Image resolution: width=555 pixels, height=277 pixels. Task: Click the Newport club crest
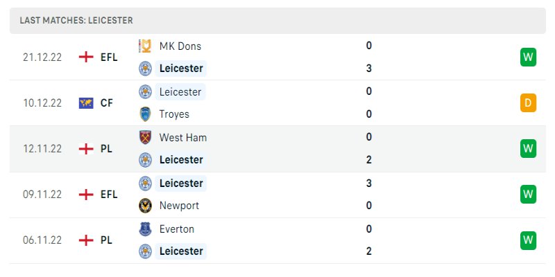(x=145, y=206)
